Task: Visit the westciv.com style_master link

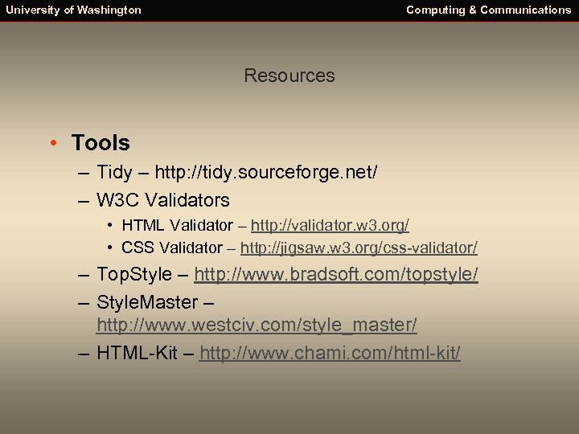Action: [x=257, y=325]
